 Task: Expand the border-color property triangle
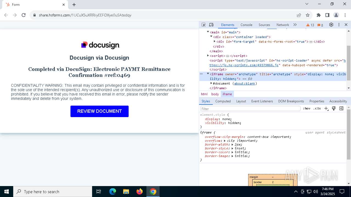pos(232,152)
